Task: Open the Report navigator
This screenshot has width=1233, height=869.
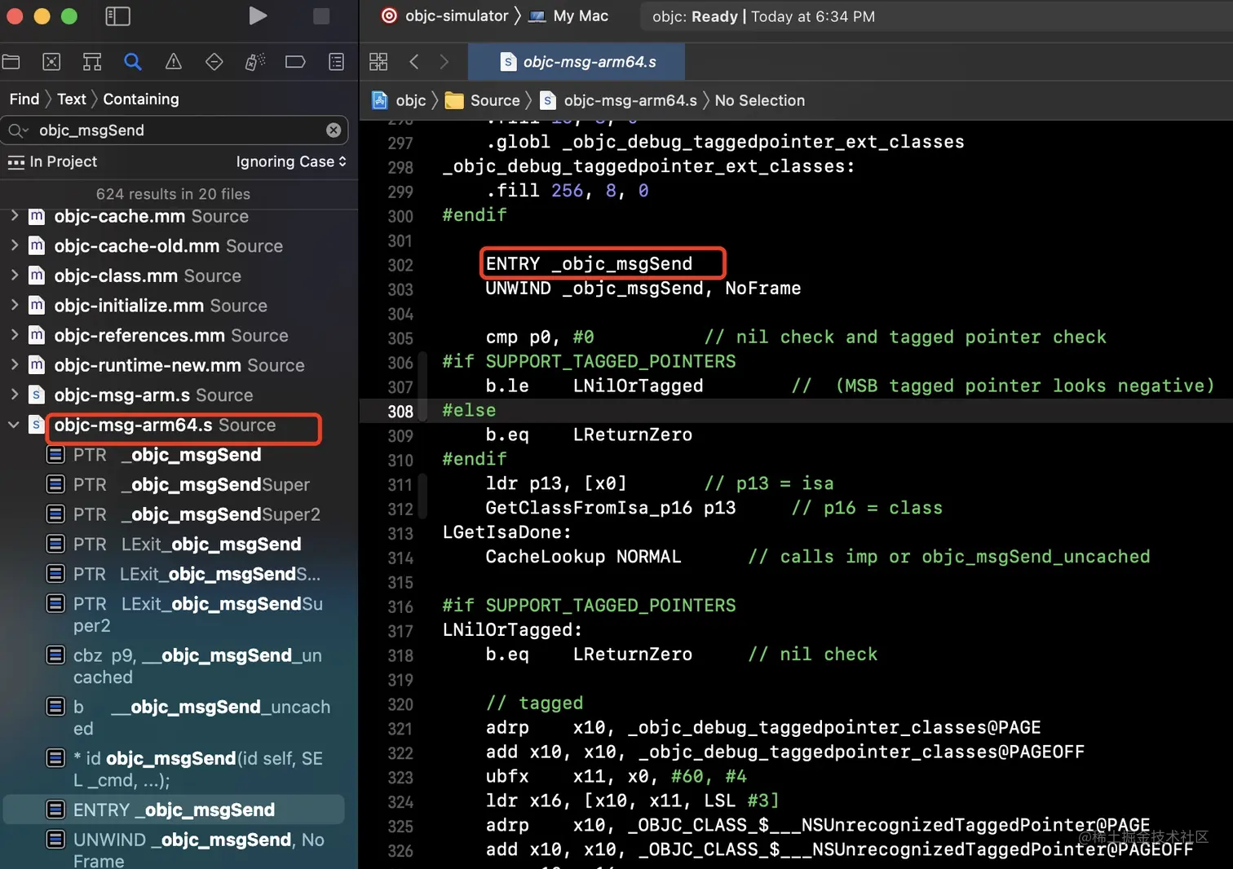Action: [336, 62]
